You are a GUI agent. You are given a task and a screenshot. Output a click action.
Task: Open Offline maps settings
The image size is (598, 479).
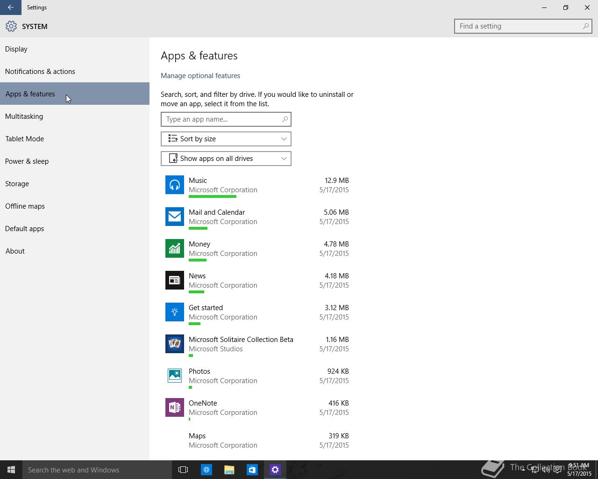(75, 206)
